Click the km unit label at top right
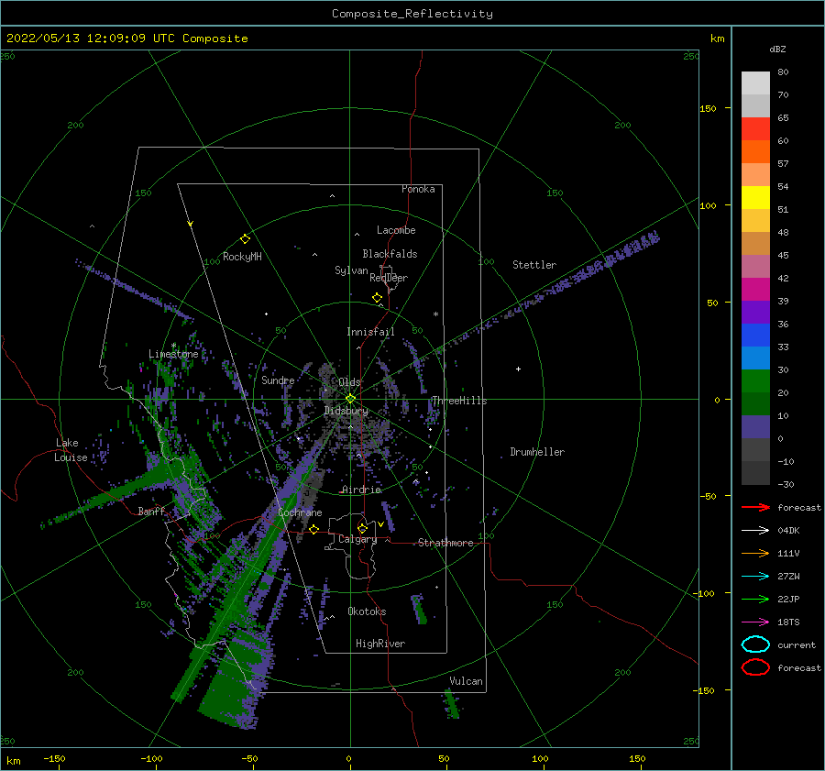825x771 pixels. tap(717, 39)
